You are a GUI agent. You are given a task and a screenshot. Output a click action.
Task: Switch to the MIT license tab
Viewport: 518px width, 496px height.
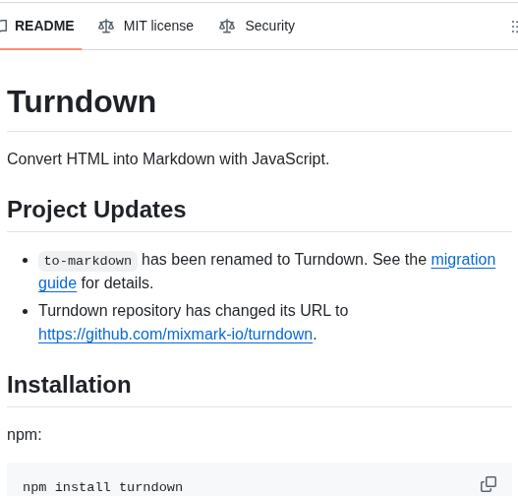click(x=145, y=26)
